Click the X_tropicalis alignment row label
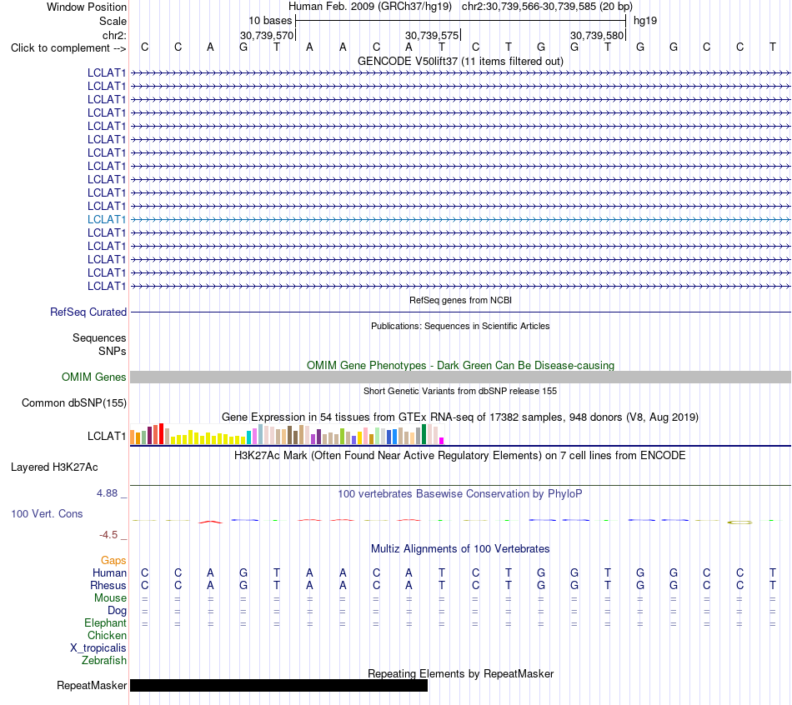792x705 pixels. coord(98,648)
